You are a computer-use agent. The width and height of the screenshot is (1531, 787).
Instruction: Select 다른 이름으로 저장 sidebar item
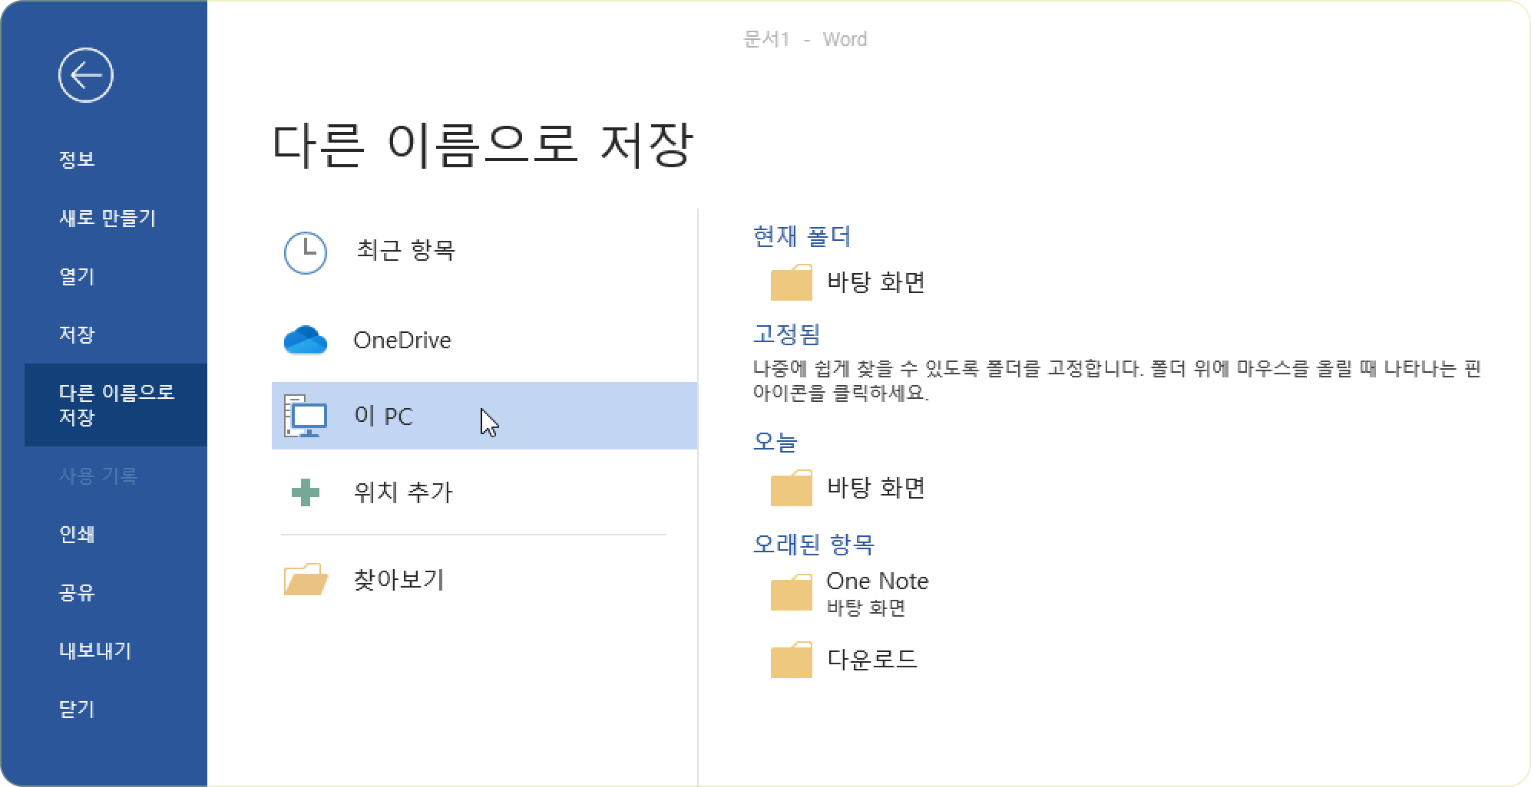(x=116, y=405)
